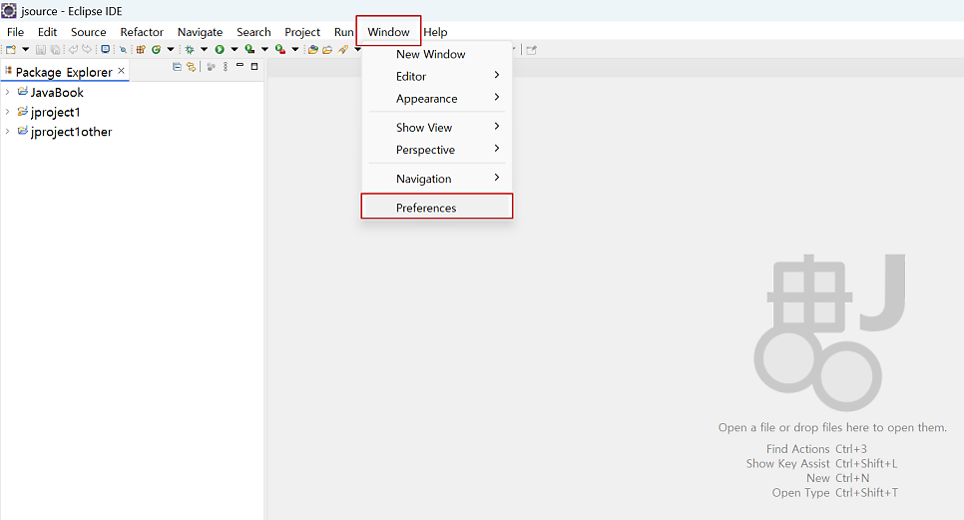This screenshot has height=520, width=964.
Task: Minimize the Package Explorer view
Action: pyautogui.click(x=240, y=65)
